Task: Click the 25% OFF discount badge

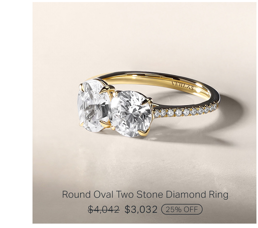Action: [x=182, y=209]
